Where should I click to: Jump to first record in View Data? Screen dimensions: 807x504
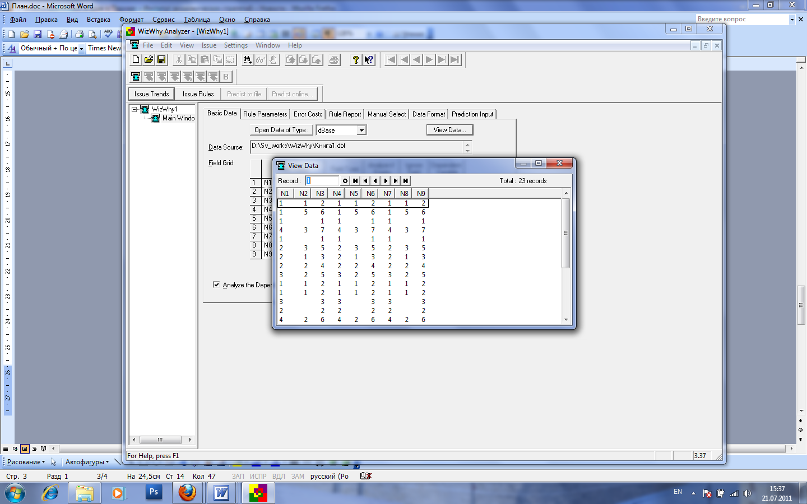(x=355, y=181)
